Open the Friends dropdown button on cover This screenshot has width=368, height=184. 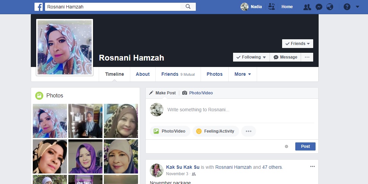coord(297,44)
